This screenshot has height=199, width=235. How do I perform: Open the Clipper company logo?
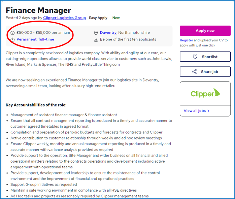(x=205, y=93)
